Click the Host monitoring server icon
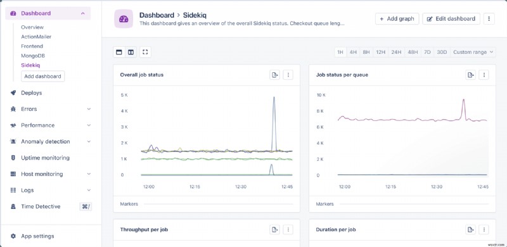The height and width of the screenshot is (247, 507). 13,174
